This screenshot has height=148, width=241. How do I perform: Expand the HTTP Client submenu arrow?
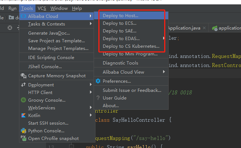91,92
